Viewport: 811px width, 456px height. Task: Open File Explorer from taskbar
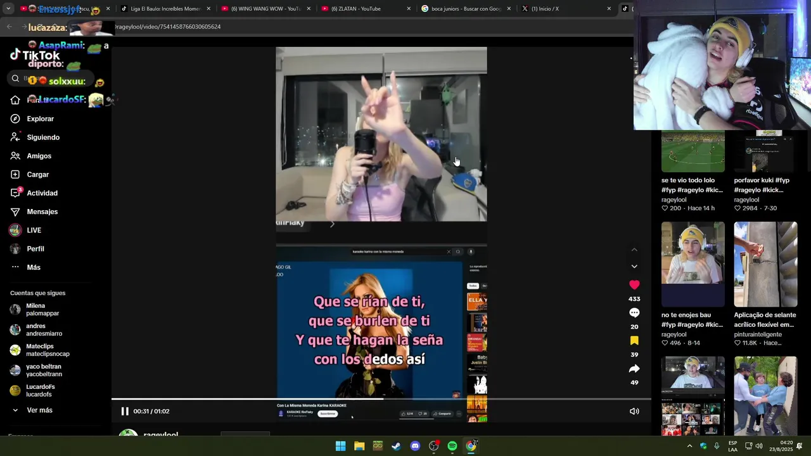[x=359, y=446]
